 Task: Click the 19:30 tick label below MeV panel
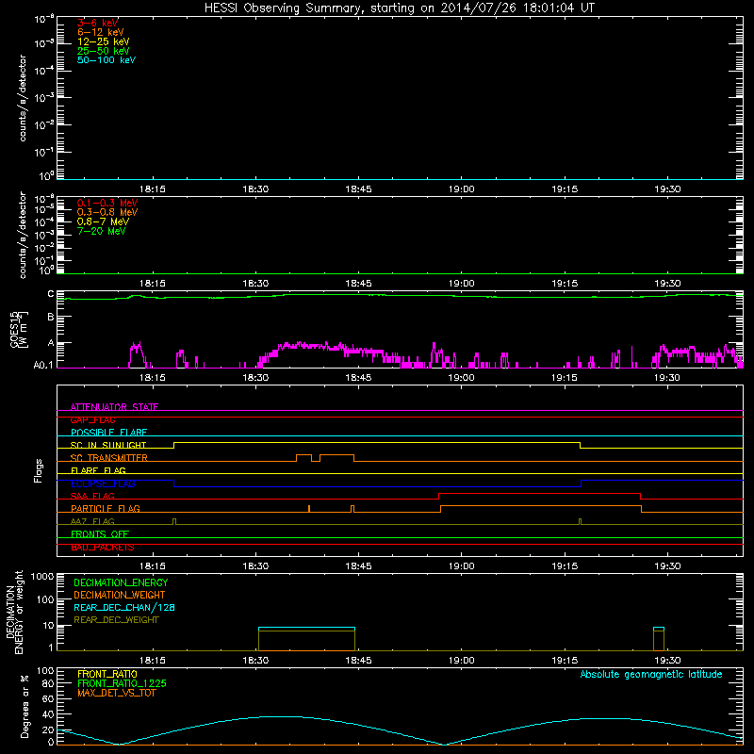(x=667, y=284)
